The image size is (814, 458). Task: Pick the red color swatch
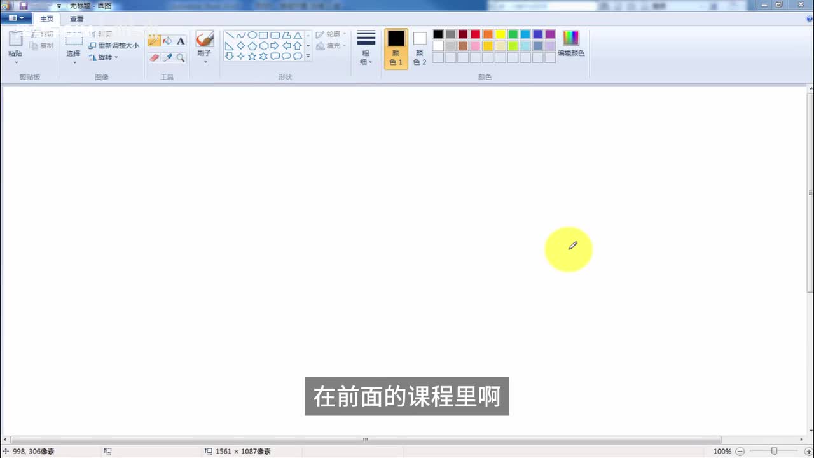(475, 34)
